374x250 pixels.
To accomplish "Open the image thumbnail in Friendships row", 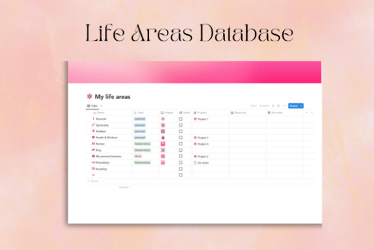I will 163,163.
